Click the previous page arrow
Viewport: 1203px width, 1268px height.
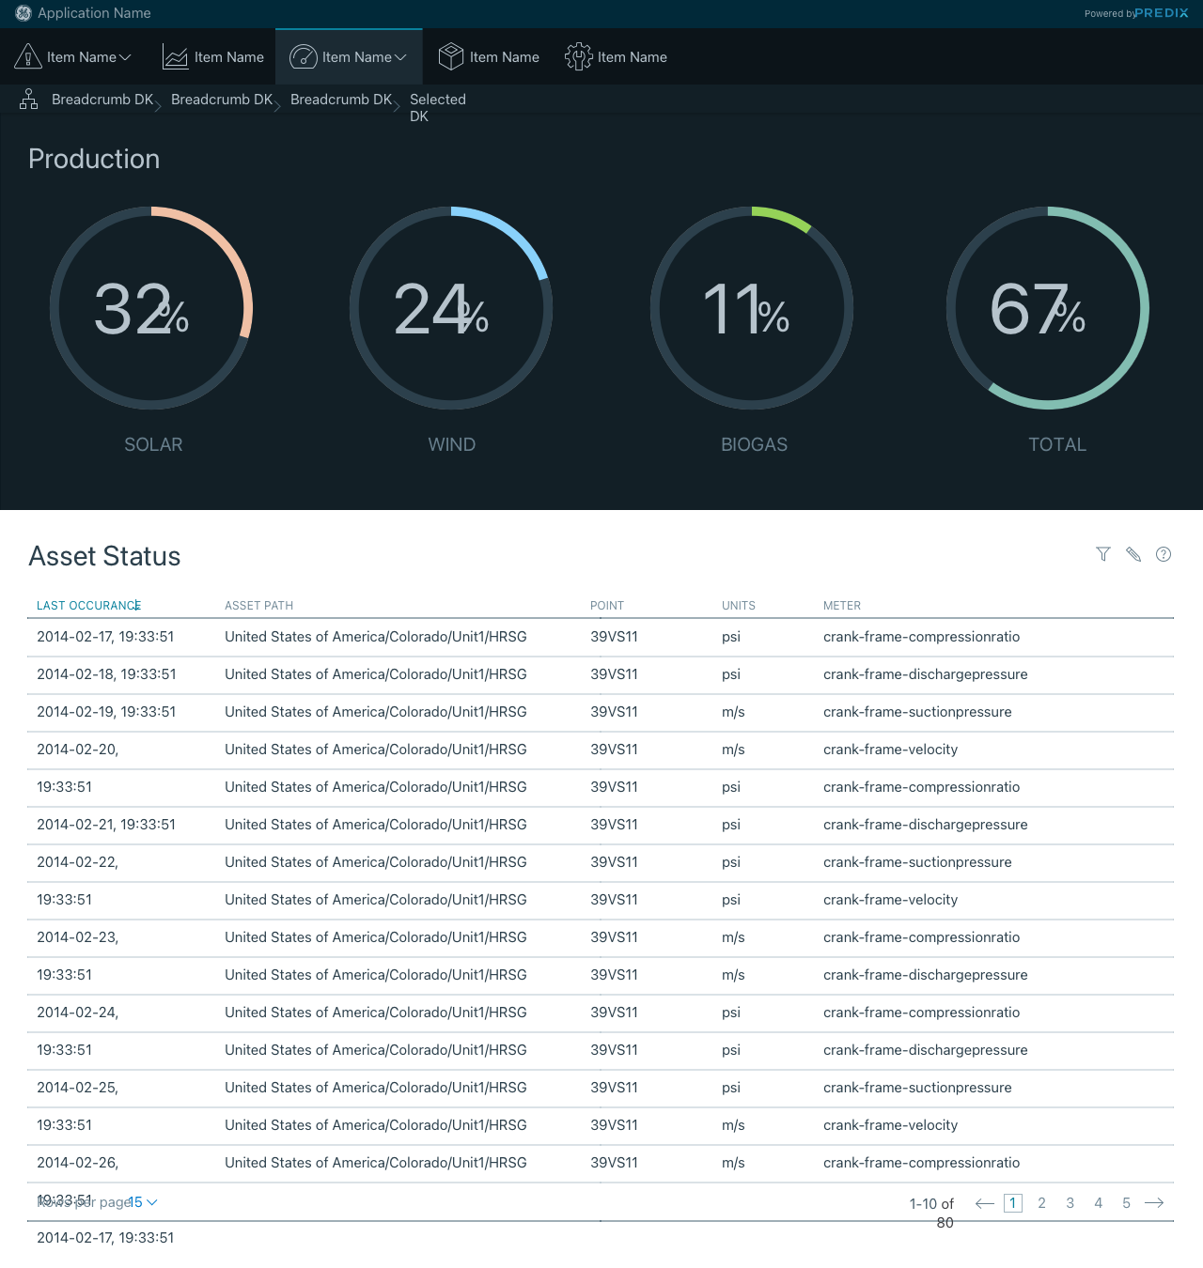tap(984, 1203)
